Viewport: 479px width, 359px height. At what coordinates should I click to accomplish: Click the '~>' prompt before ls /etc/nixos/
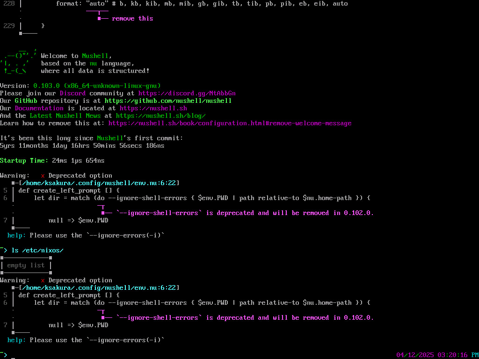coord(4,251)
